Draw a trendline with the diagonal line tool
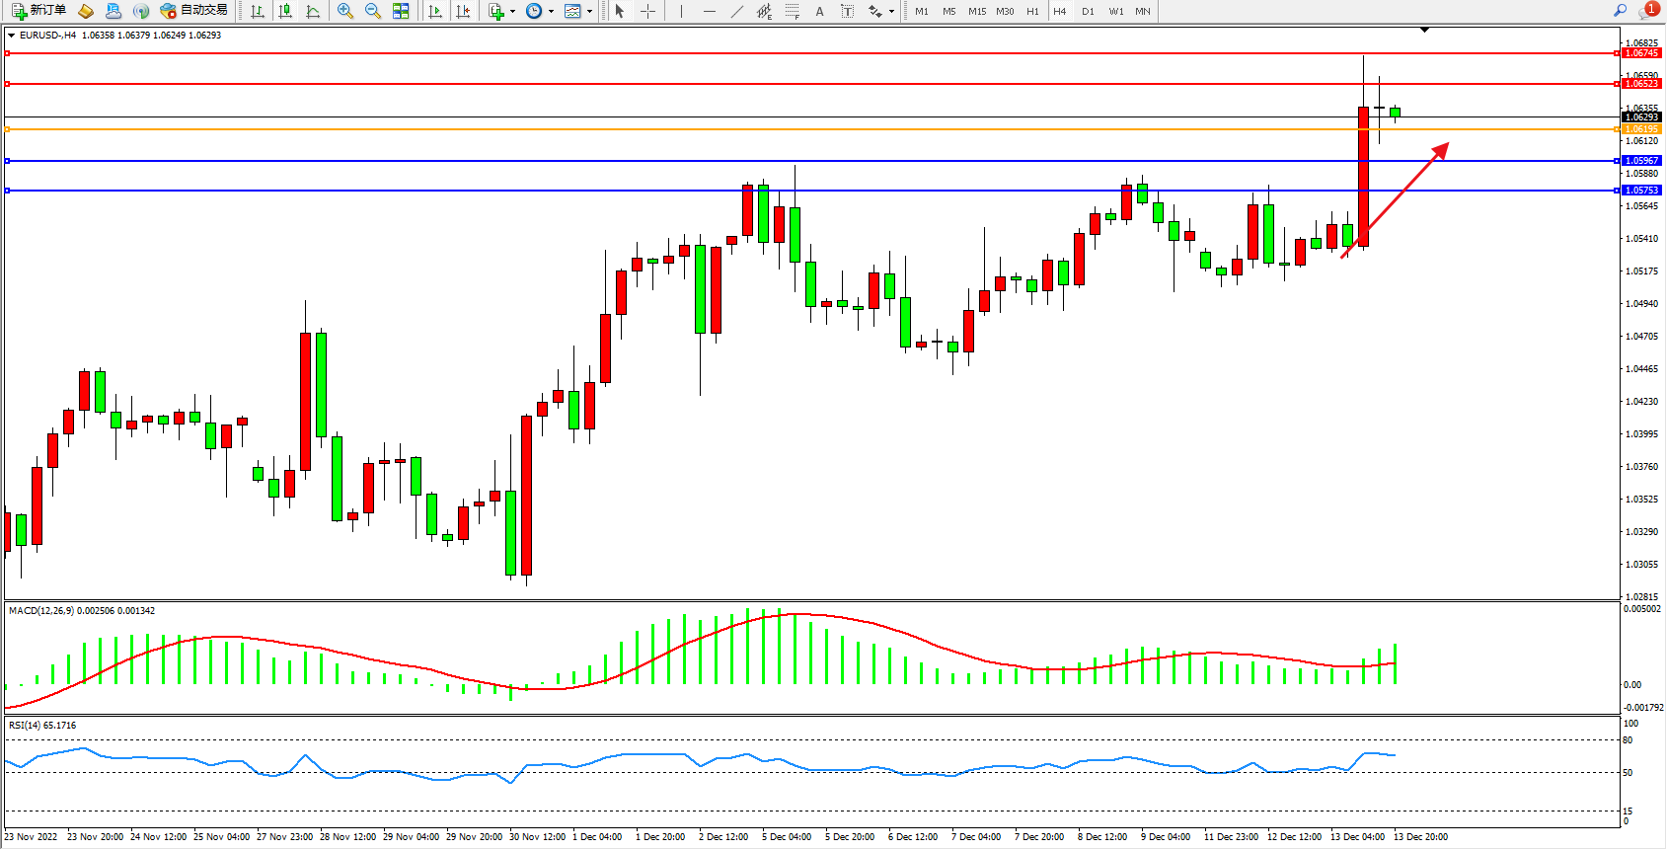The image size is (1667, 850). point(737,11)
